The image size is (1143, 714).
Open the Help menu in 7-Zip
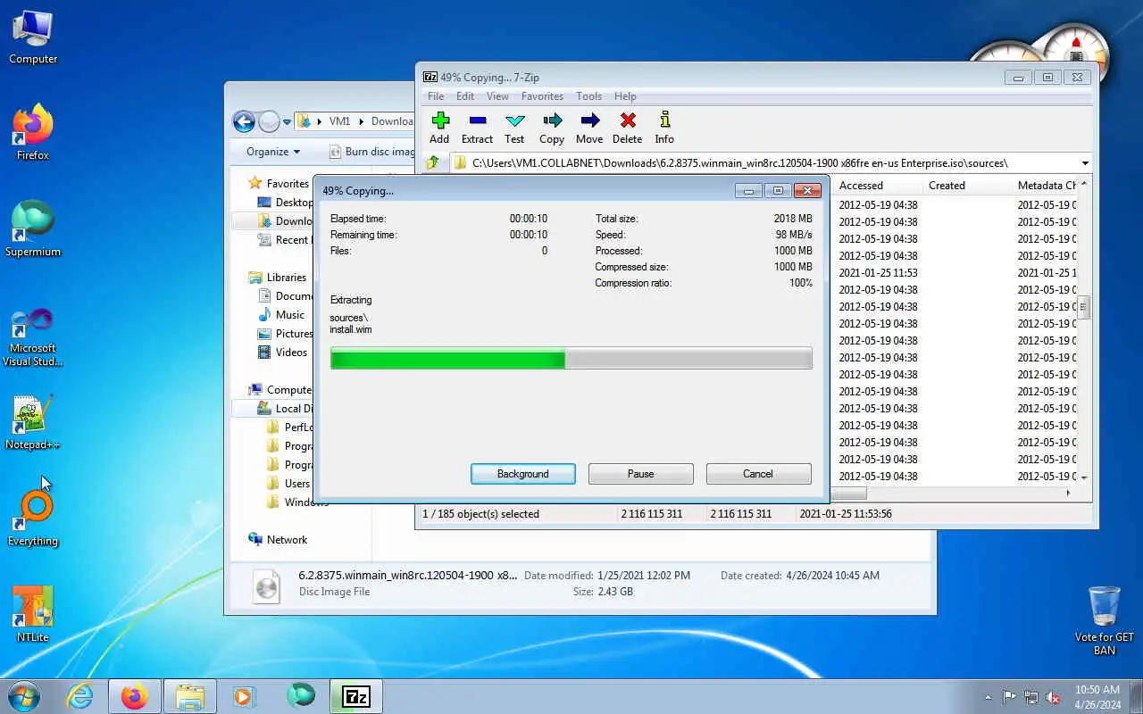625,96
